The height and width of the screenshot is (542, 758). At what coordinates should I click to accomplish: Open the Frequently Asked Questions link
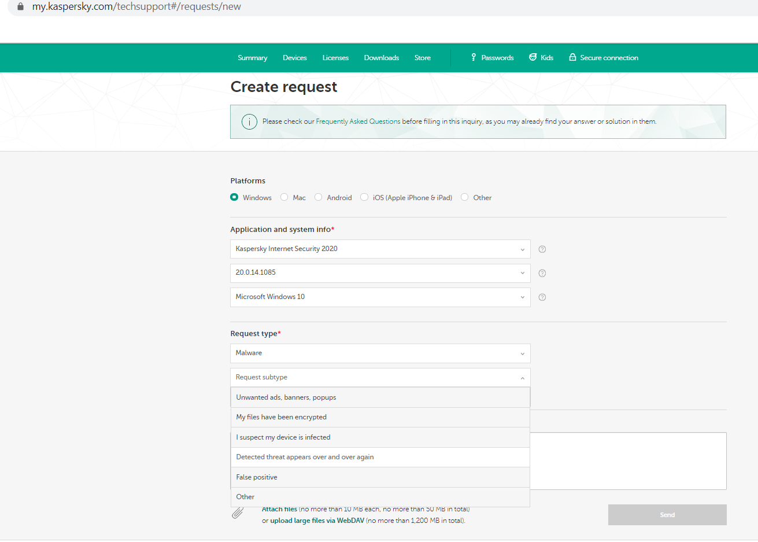358,121
